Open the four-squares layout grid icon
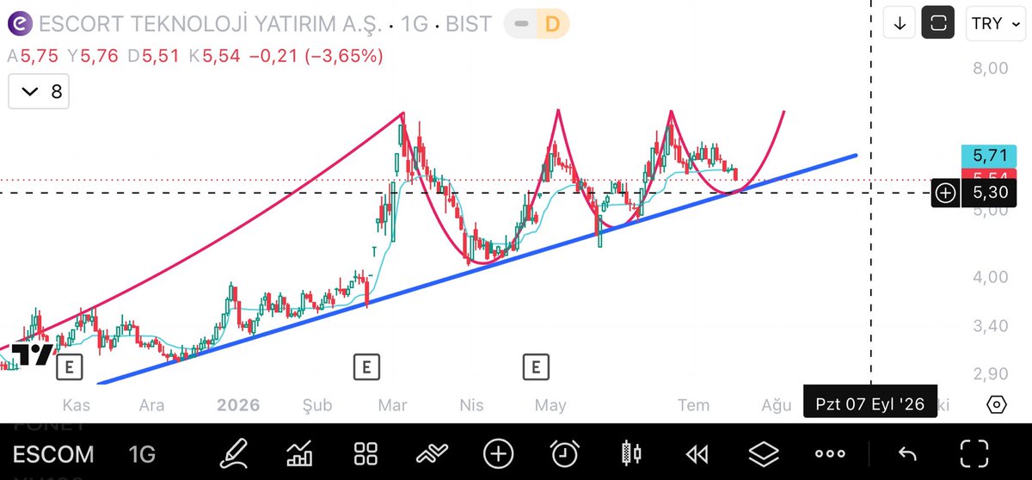Viewport: 1032px width, 480px height. point(365,452)
